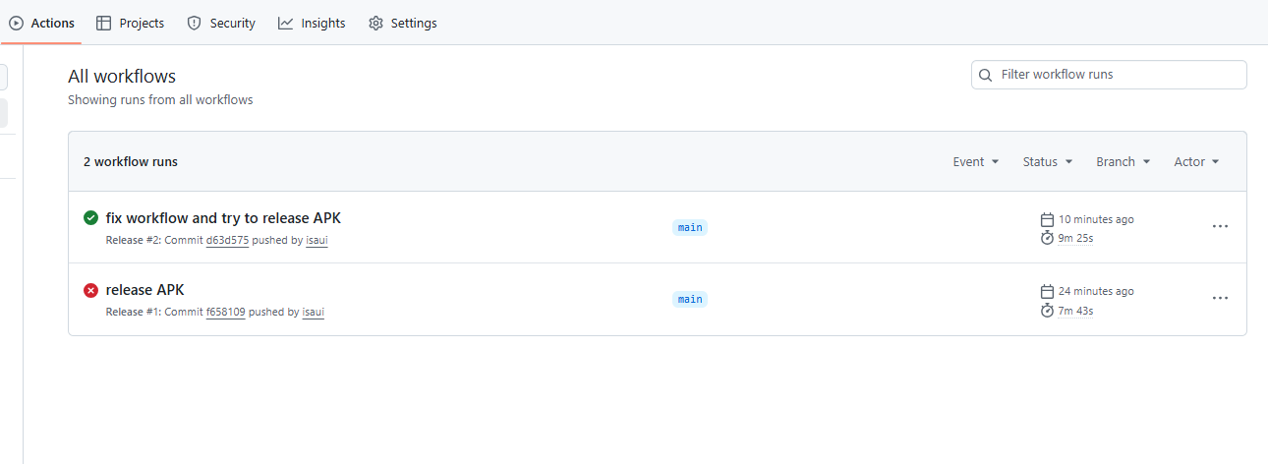
Task: Open the 'fix workflow and try to release APK' run
Action: pos(223,218)
